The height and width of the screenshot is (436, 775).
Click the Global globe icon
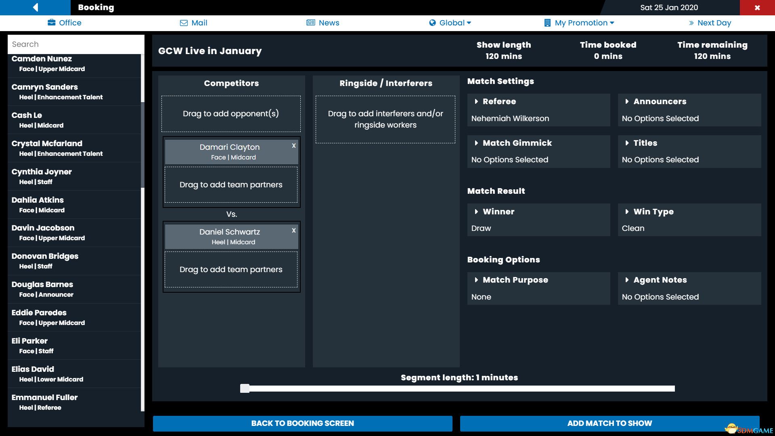pyautogui.click(x=432, y=23)
